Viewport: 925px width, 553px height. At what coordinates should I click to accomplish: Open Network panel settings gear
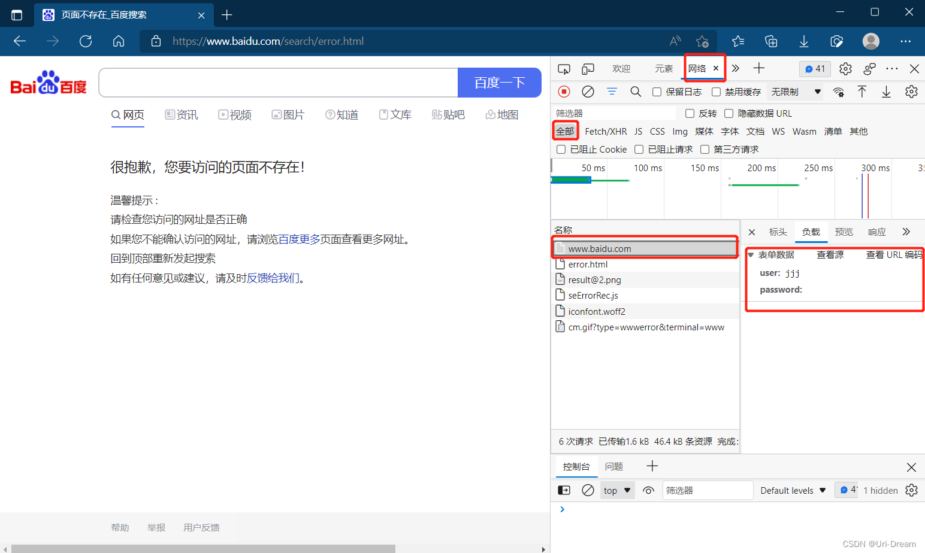click(911, 92)
